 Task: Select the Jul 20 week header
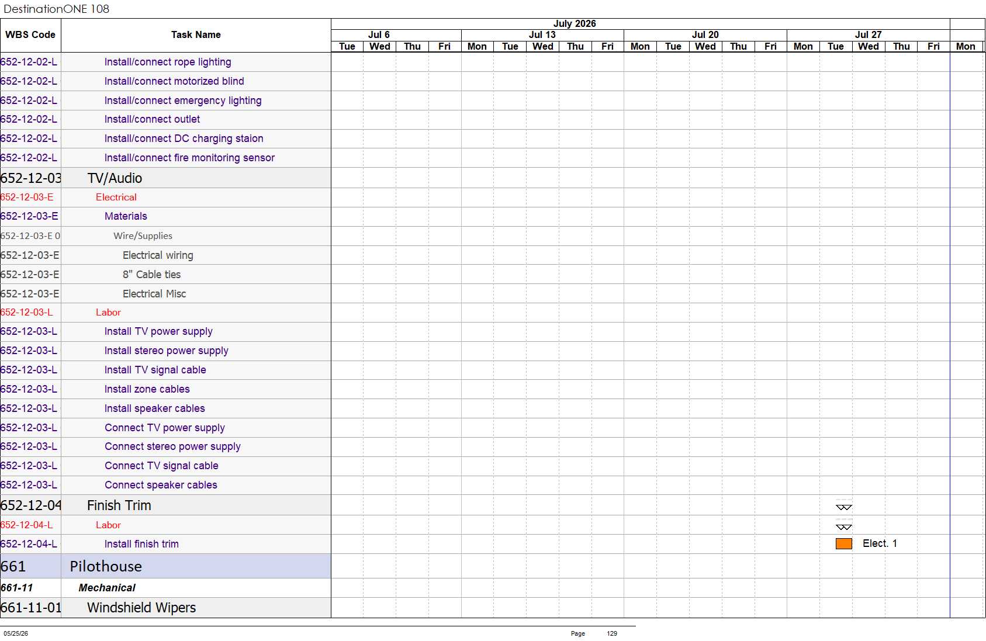coord(705,35)
